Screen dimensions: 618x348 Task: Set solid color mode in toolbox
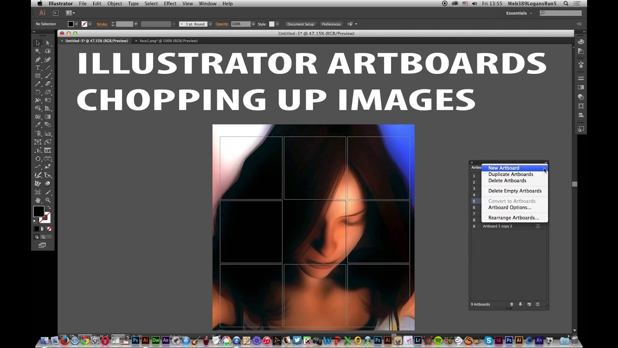pyautogui.click(x=36, y=229)
